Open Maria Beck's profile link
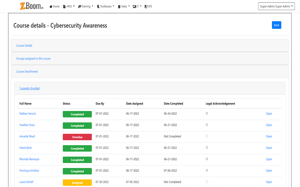The image size is (300, 187). click(25, 148)
